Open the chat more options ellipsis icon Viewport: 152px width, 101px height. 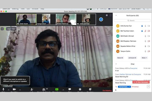pyautogui.click(x=148, y=87)
